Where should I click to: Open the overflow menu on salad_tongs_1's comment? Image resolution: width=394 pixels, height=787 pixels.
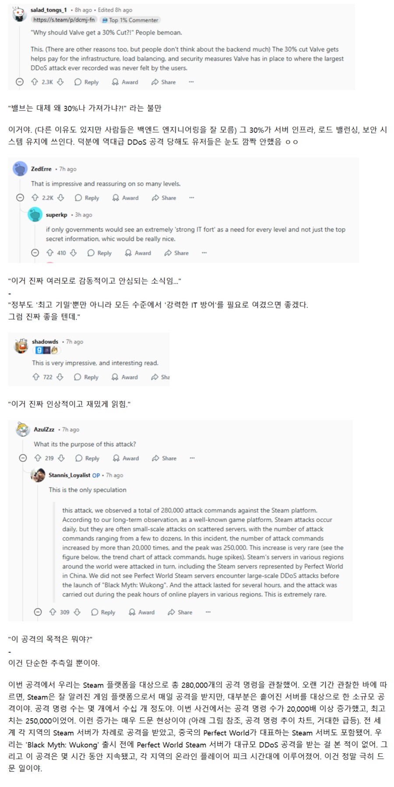click(x=191, y=82)
